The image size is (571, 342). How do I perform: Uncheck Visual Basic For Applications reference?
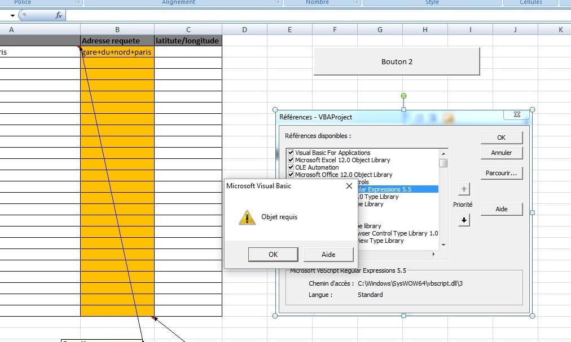coord(291,153)
